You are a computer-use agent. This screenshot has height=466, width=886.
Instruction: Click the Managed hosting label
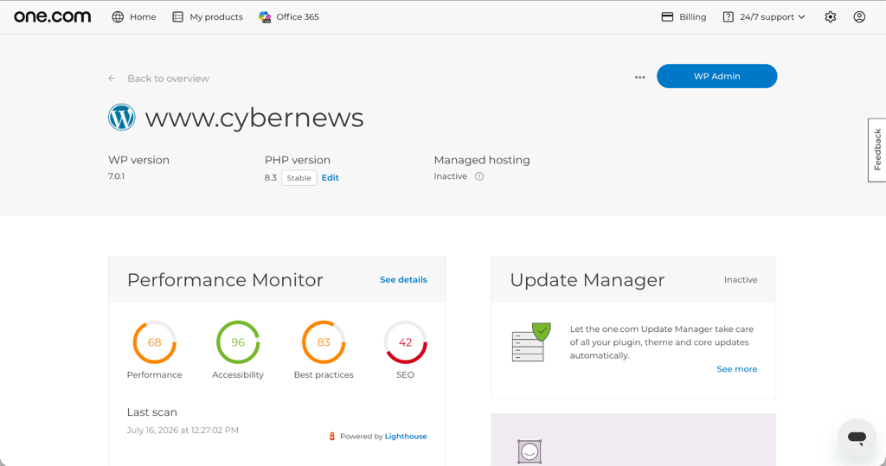(482, 160)
